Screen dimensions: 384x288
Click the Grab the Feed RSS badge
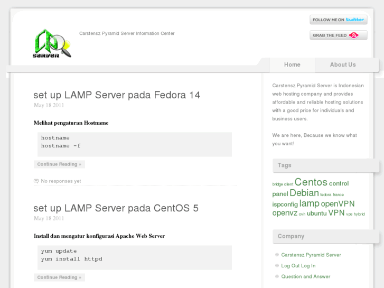tap(338, 35)
